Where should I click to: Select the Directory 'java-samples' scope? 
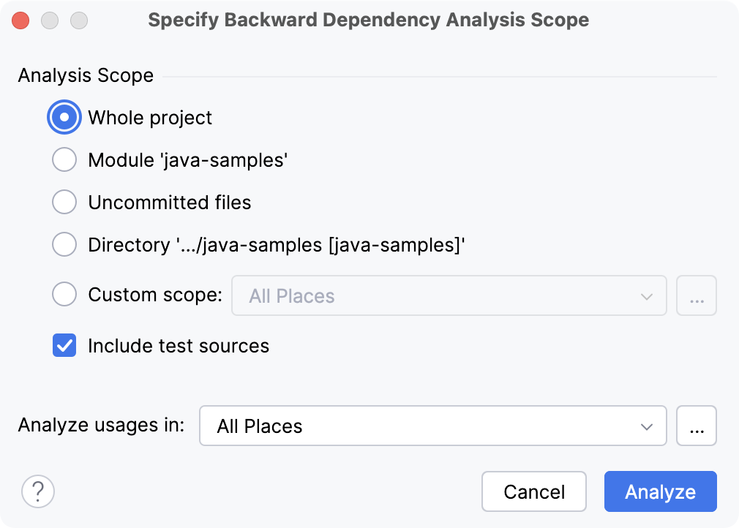64,244
